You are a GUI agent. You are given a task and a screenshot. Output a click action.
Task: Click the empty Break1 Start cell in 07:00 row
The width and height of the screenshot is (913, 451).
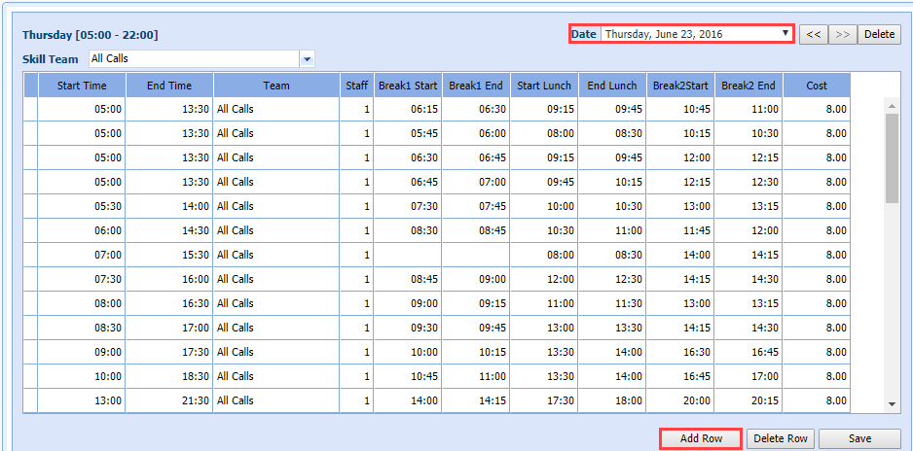coord(407,255)
